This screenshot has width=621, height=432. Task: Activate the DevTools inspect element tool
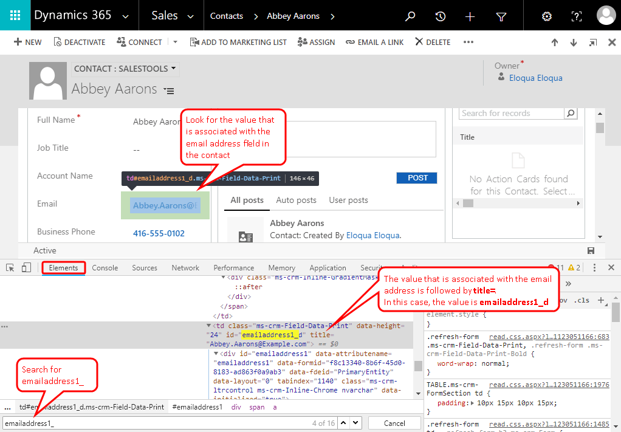(x=9, y=267)
